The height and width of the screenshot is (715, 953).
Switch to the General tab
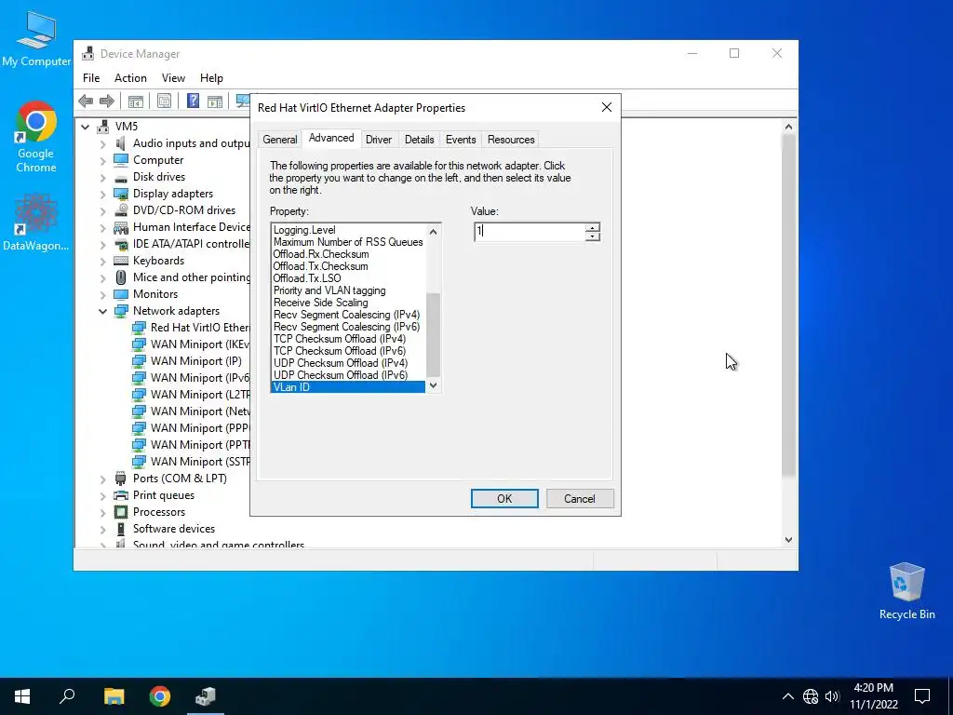(x=279, y=140)
